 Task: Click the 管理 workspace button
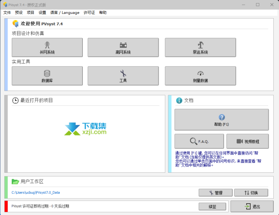coord(215,193)
